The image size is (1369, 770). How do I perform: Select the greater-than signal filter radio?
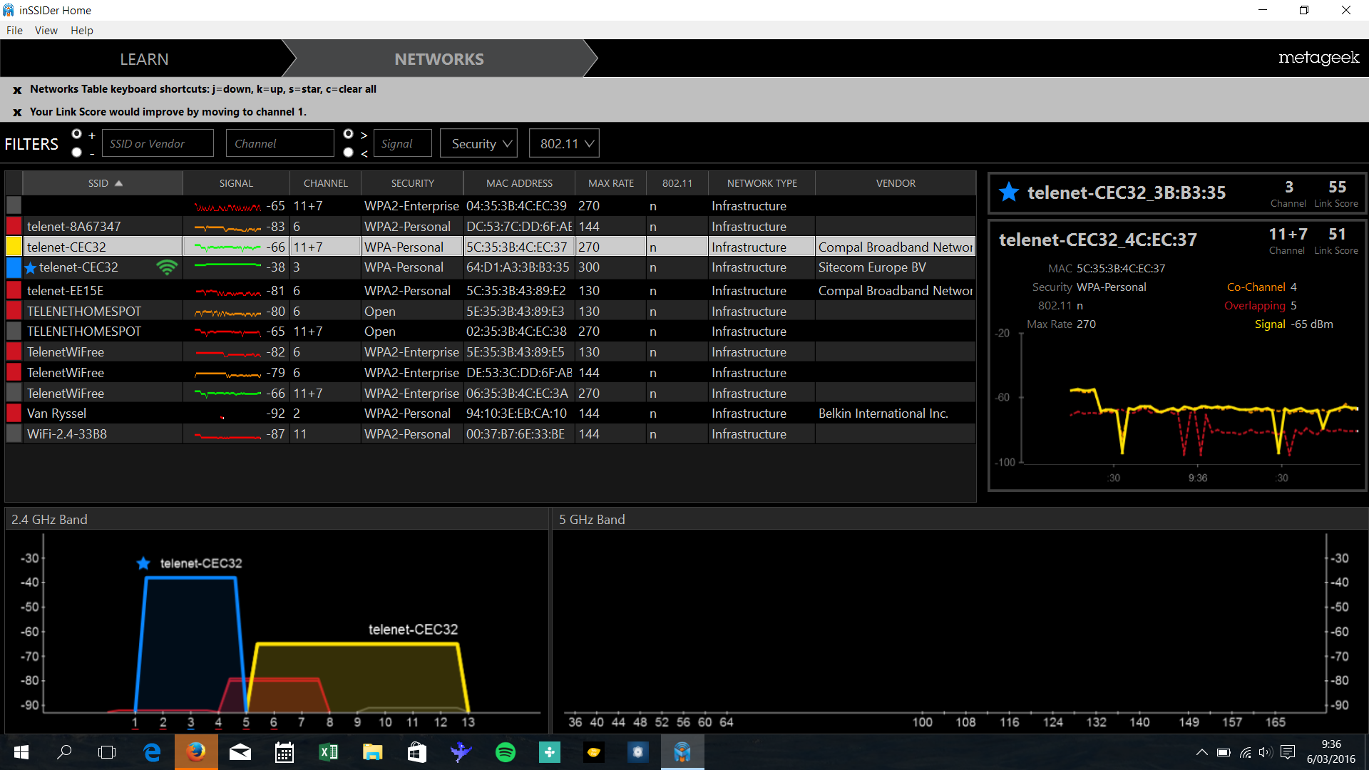point(348,134)
